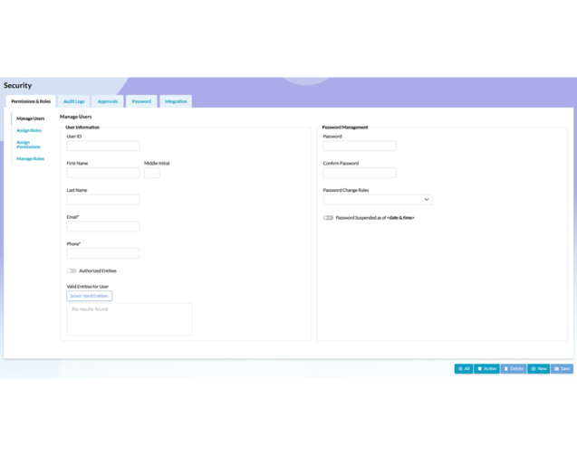The width and height of the screenshot is (577, 455).
Task: Focus the Last Name field
Action: pos(103,200)
